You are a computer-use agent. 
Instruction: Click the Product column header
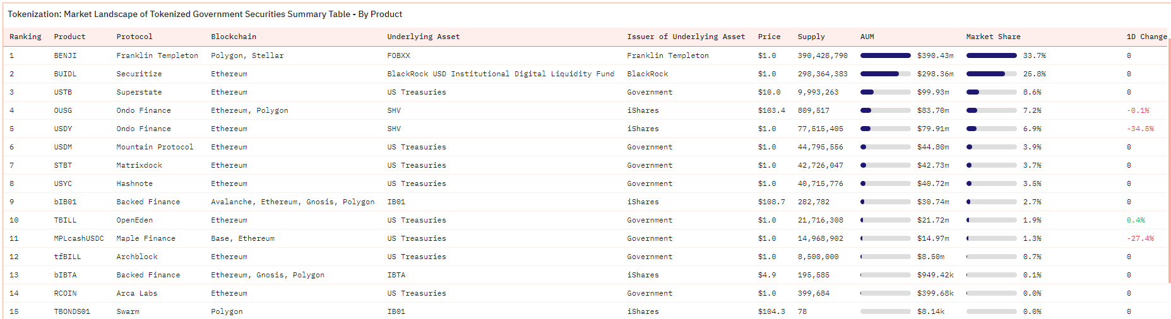[x=69, y=37]
